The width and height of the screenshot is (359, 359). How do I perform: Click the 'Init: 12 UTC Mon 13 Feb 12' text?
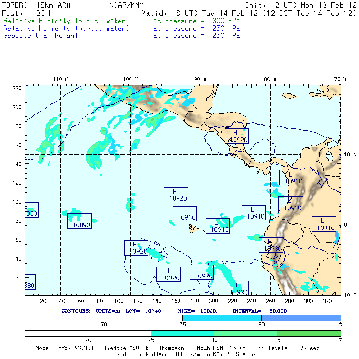coord(301,5)
